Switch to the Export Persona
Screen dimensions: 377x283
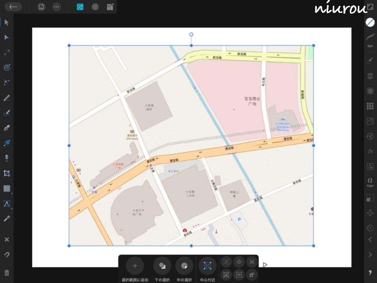coord(110,7)
